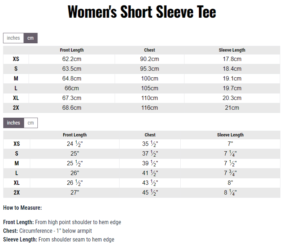Click the How to Measure heading
Screen dimensions: 284x244
point(22,208)
